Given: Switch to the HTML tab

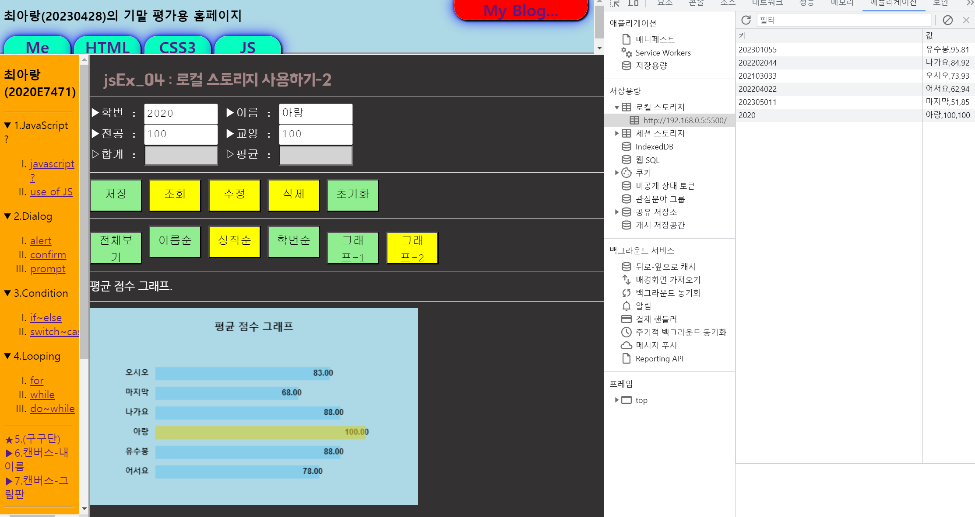Looking at the screenshot, I should click(x=107, y=47).
